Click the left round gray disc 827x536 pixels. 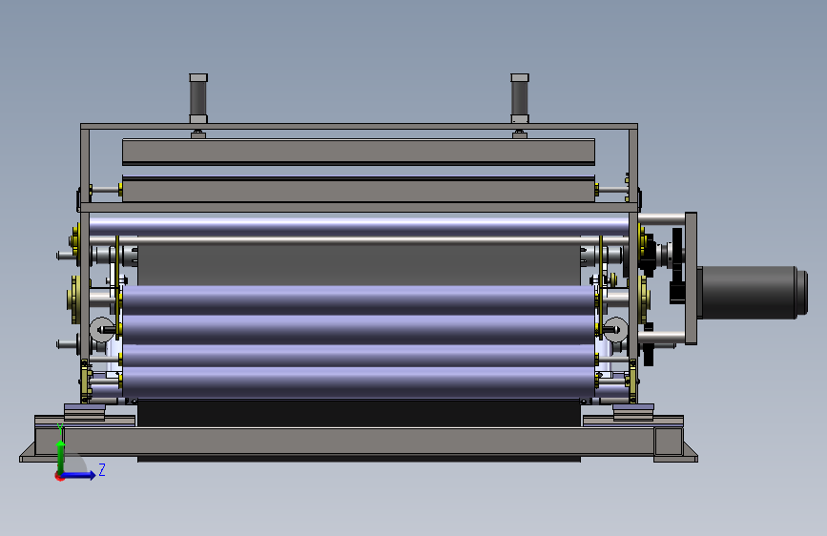pyautogui.click(x=101, y=330)
